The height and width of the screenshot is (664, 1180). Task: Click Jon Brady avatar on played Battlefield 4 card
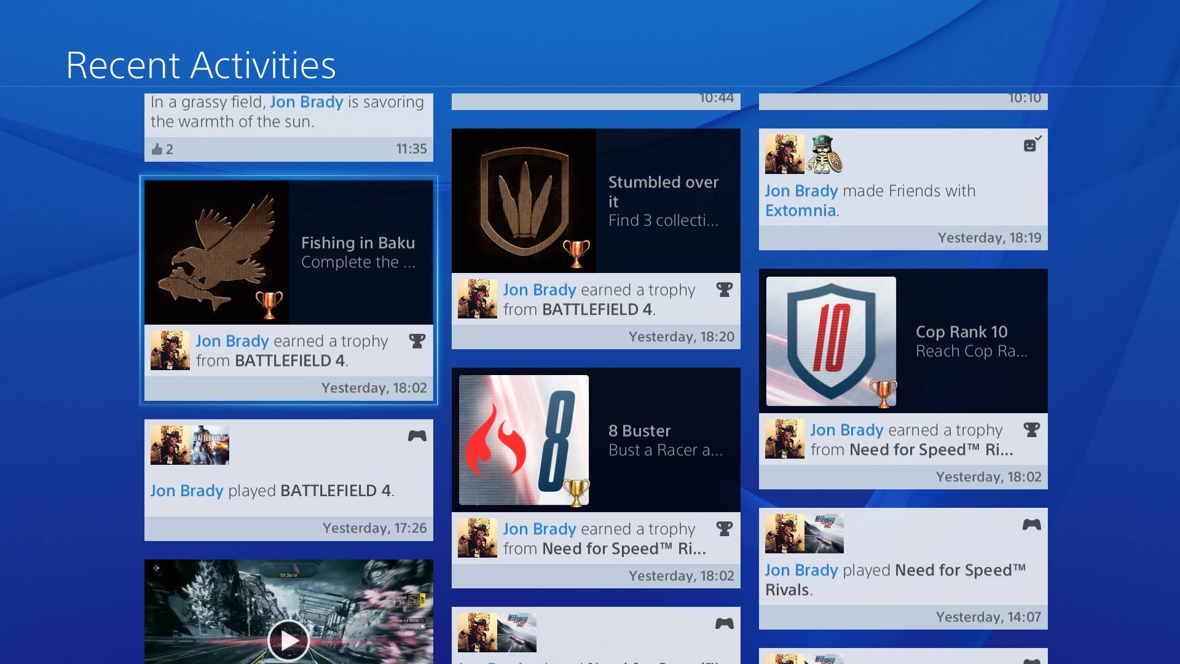click(170, 445)
